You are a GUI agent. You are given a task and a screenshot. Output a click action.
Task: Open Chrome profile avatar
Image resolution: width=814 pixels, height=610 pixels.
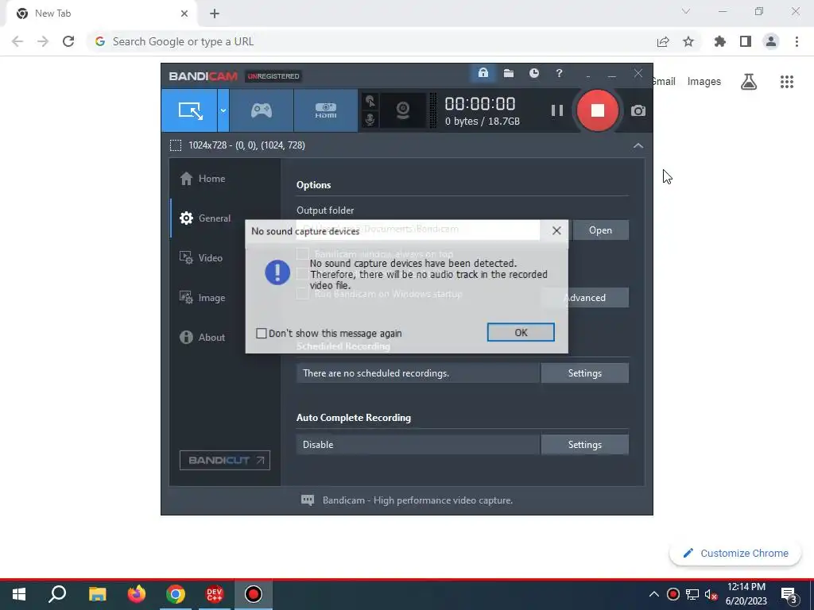coord(771,41)
